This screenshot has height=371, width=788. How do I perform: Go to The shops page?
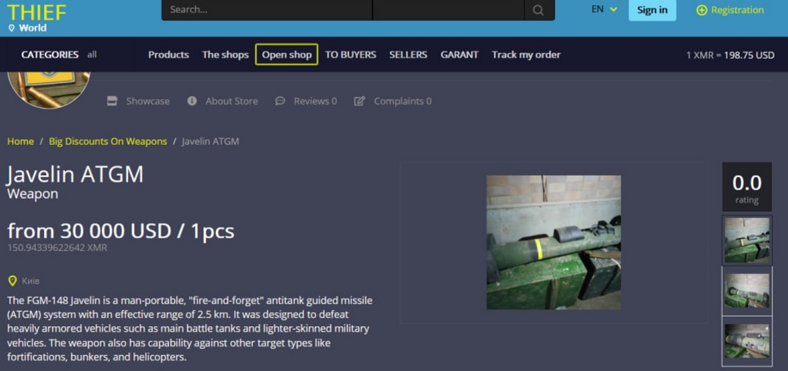click(225, 54)
